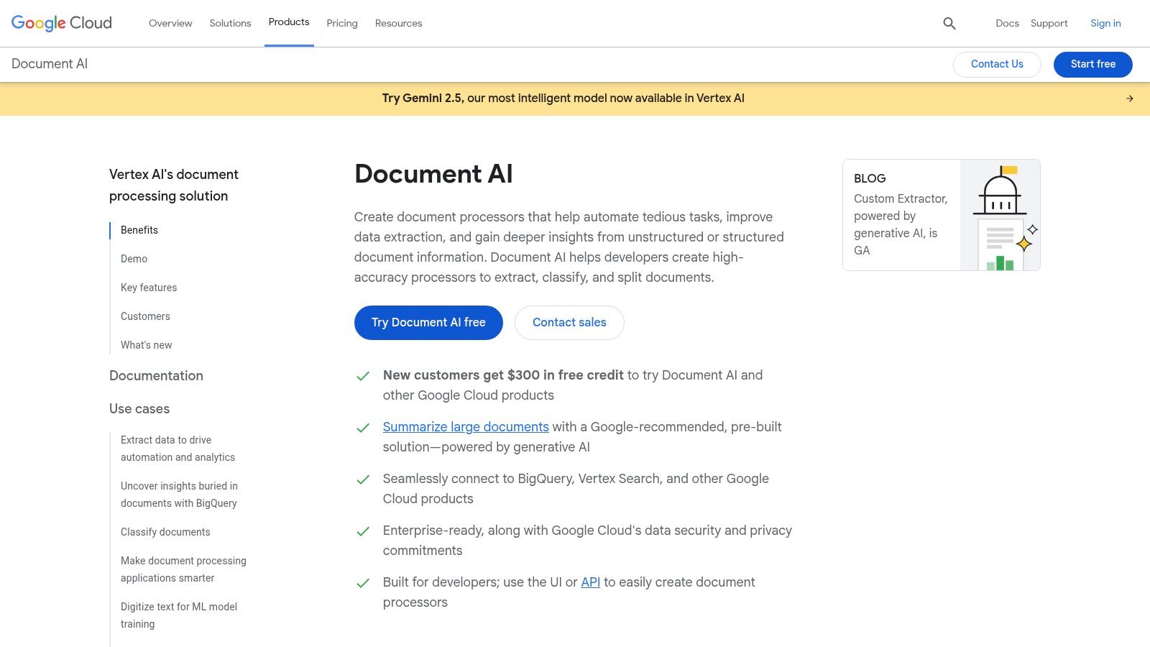Click the Contact sales button
Screen dimensions: 1150x647
point(569,322)
